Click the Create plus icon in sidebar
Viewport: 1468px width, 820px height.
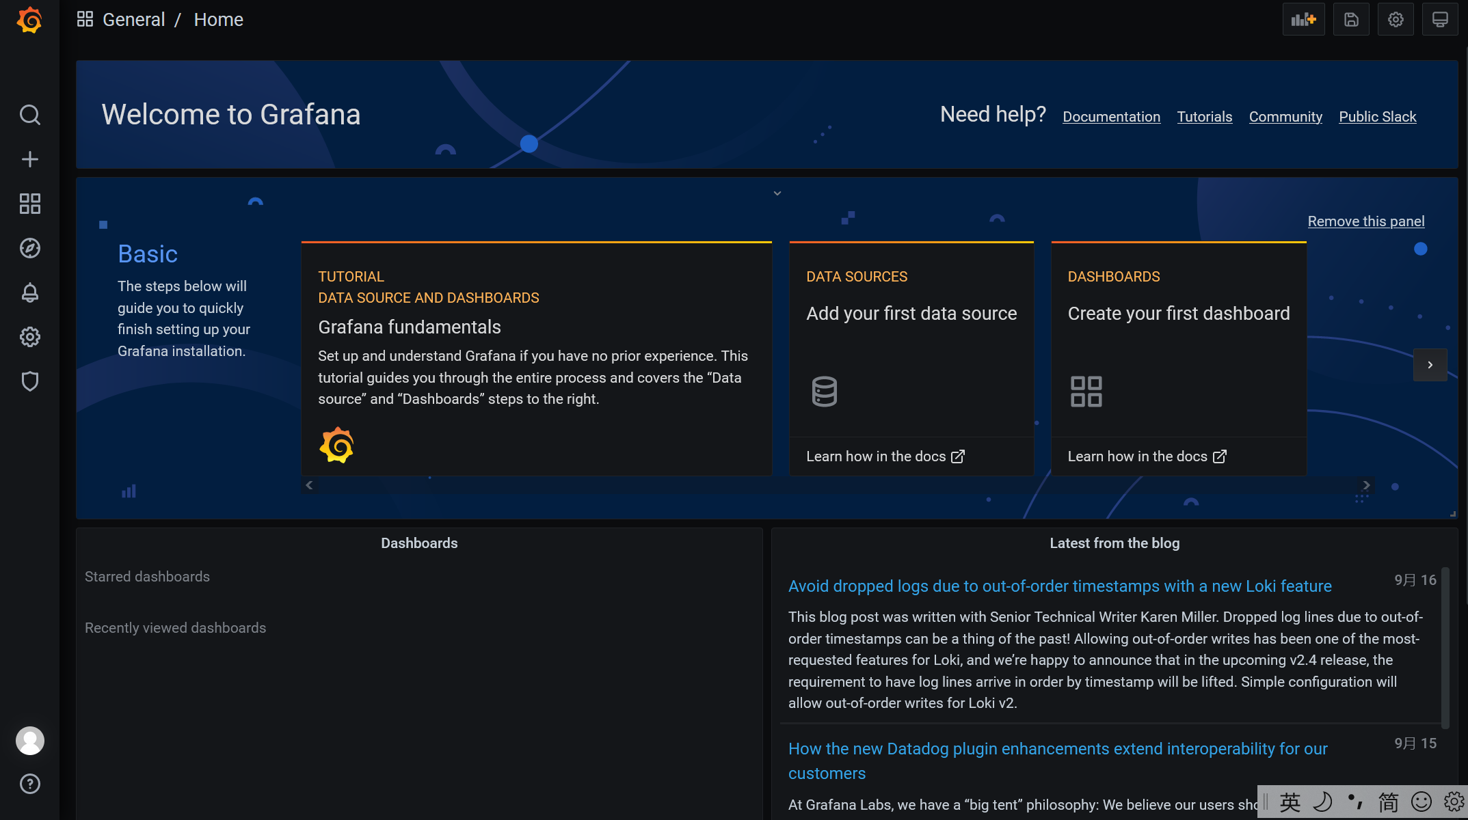29,159
